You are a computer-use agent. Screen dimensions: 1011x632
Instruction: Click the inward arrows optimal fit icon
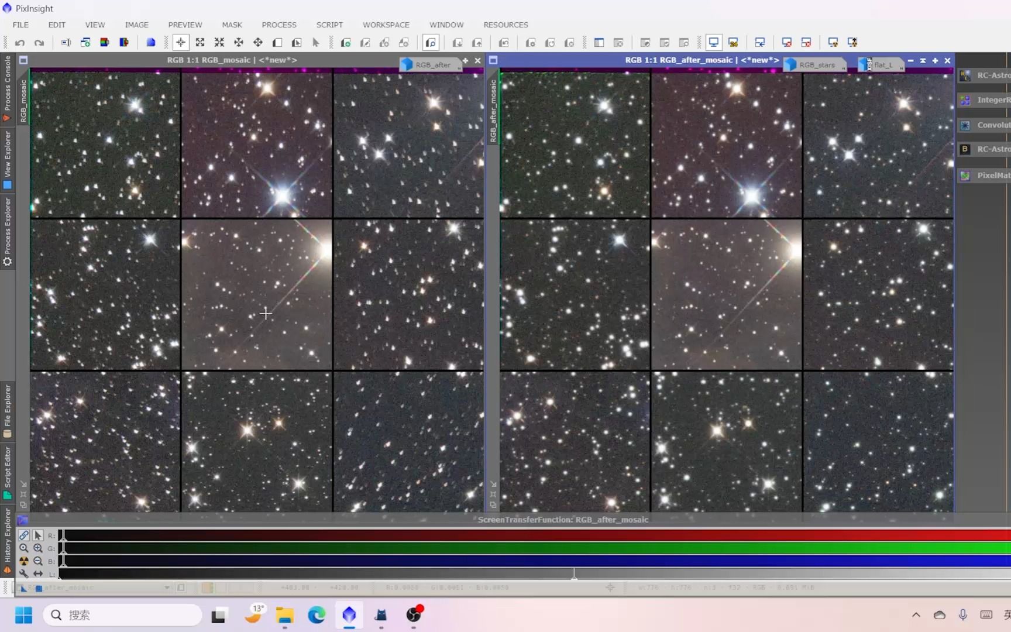click(x=219, y=42)
